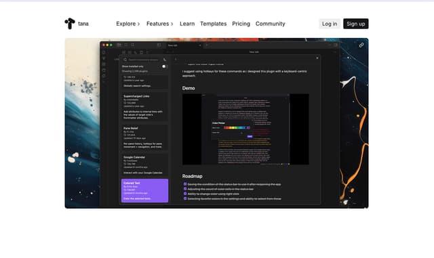
Task: Toggle Roadmap checkbox about adjusting color cells
Action: 185,189
